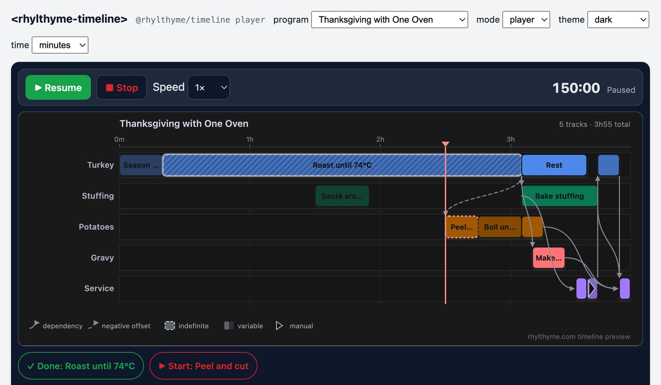The height and width of the screenshot is (385, 661).
Task: Click '@rhylthyme/timeline player' text
Action: [200, 20]
